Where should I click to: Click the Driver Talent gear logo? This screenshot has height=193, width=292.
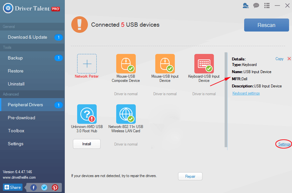pyautogui.click(x=8, y=8)
